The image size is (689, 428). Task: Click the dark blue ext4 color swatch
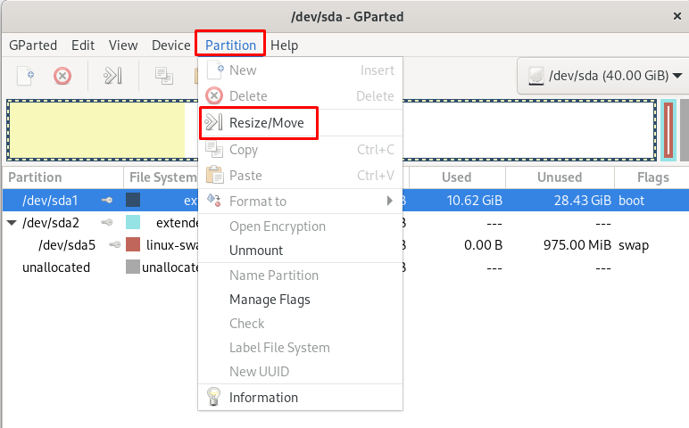[133, 200]
